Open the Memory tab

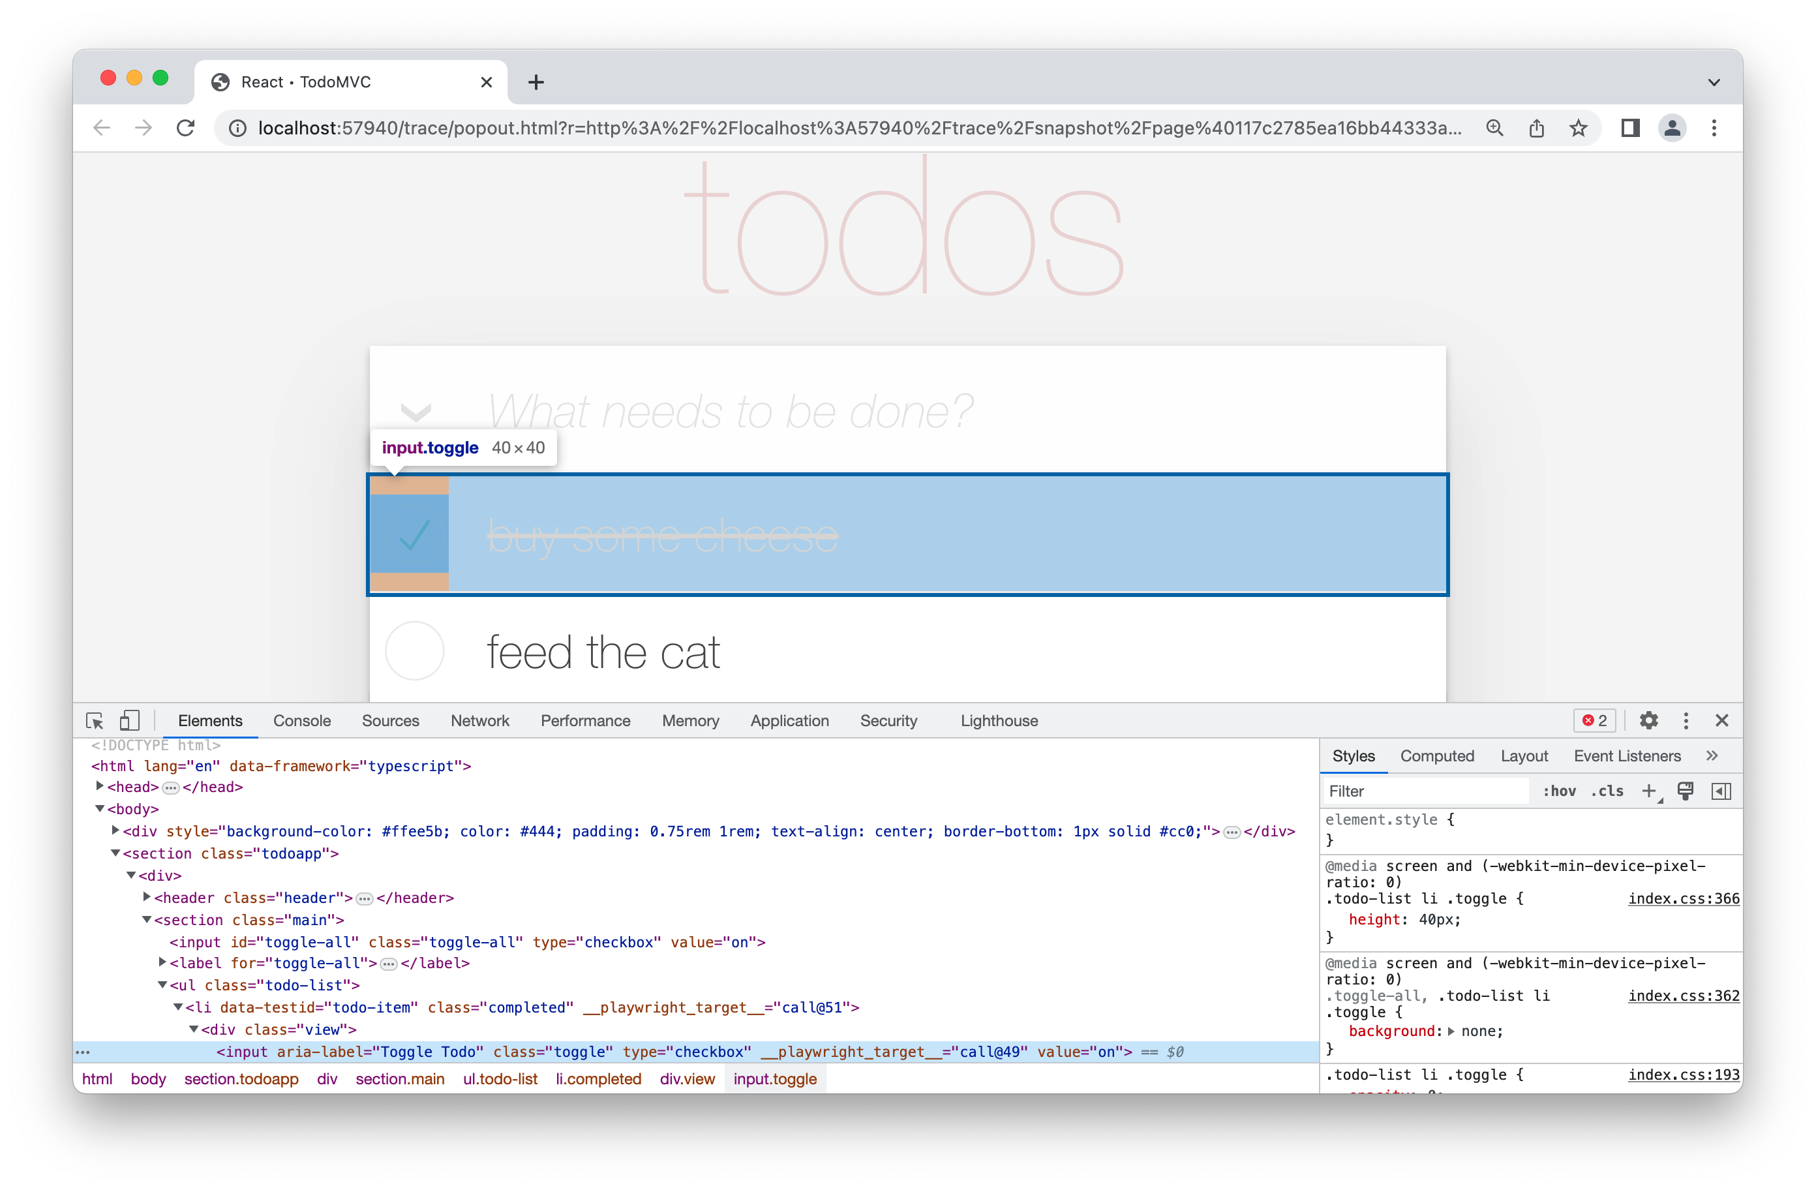tap(691, 720)
